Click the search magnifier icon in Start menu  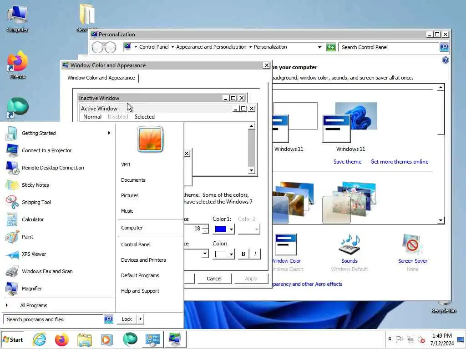[x=108, y=319]
